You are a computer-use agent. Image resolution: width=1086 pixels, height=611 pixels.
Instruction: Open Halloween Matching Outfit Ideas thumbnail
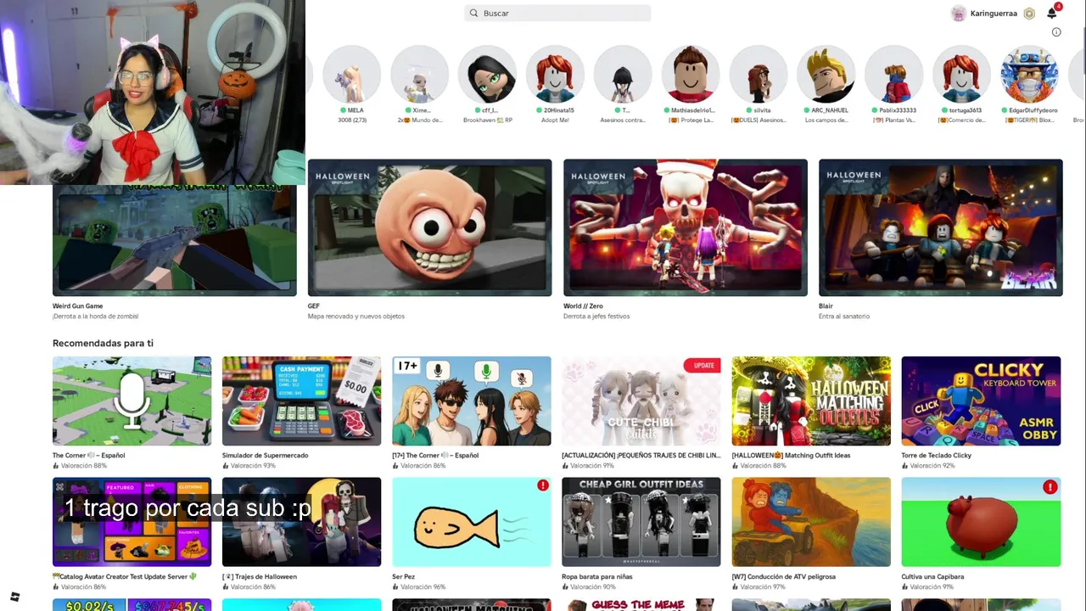click(x=811, y=401)
